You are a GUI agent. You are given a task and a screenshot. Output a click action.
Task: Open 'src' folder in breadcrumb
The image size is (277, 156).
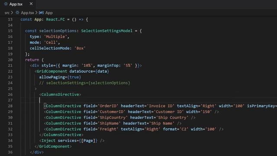(7, 13)
